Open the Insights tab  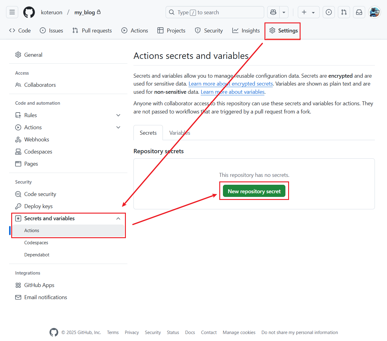[246, 30]
